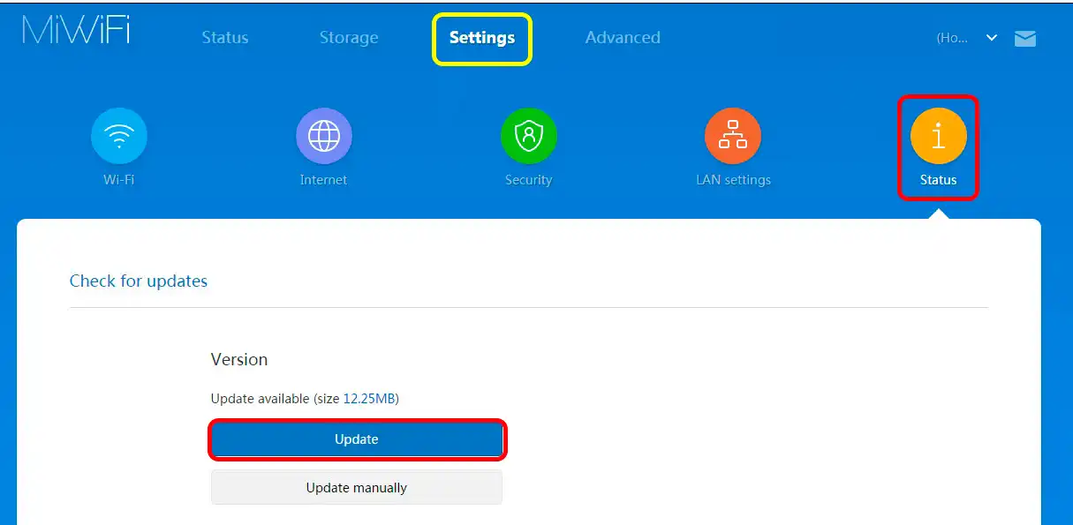This screenshot has height=525, width=1073.
Task: Click the Check for updates heading
Action: pyautogui.click(x=139, y=281)
